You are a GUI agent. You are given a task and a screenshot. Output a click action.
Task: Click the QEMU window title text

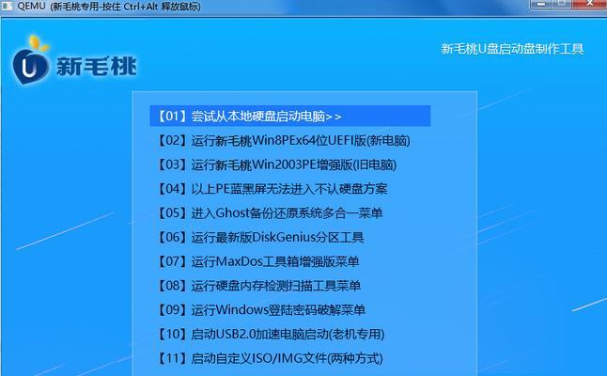pos(109,6)
